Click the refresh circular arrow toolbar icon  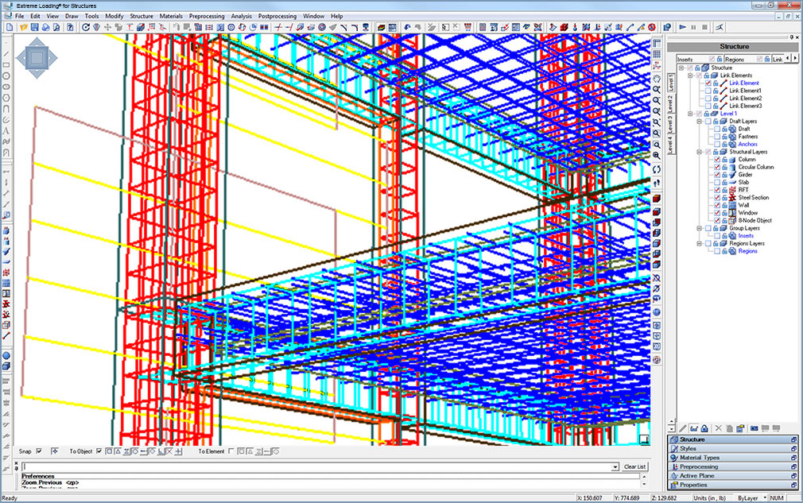click(x=86, y=27)
